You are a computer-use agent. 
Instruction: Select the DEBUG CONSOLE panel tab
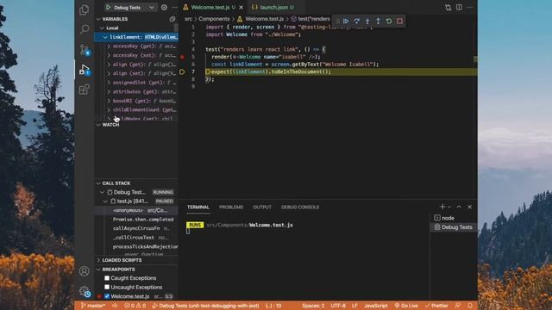point(300,207)
